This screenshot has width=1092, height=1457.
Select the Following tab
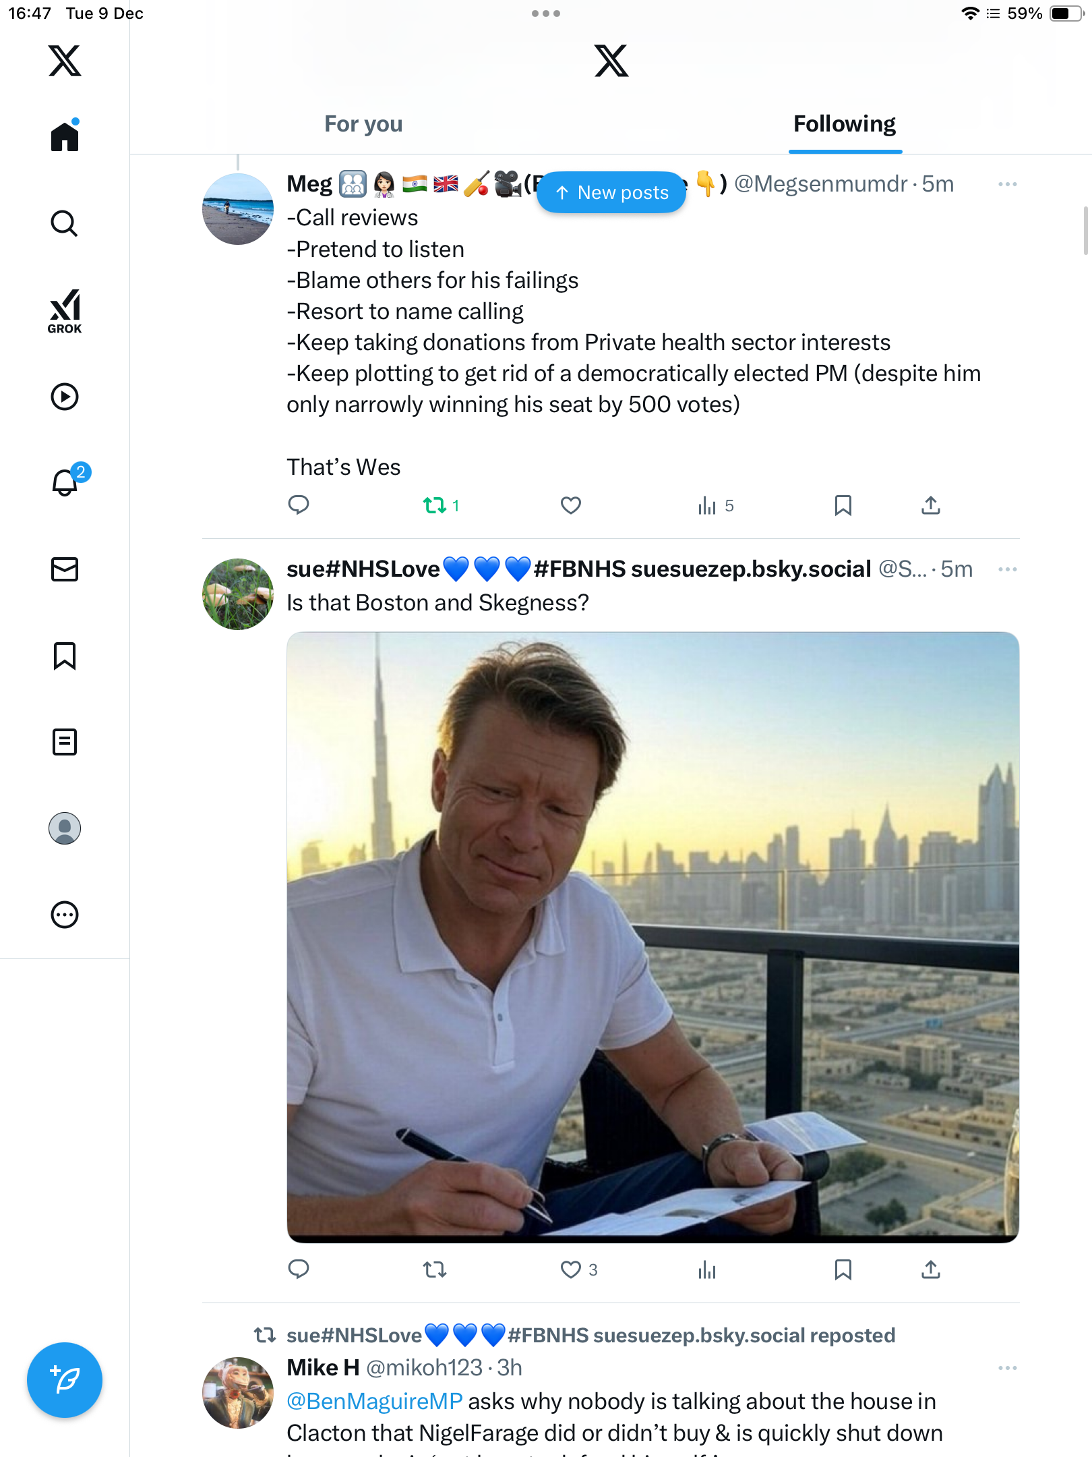click(x=845, y=124)
